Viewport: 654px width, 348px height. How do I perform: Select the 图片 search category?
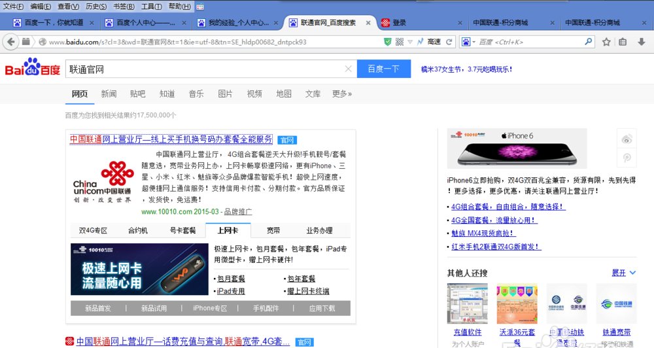click(225, 94)
